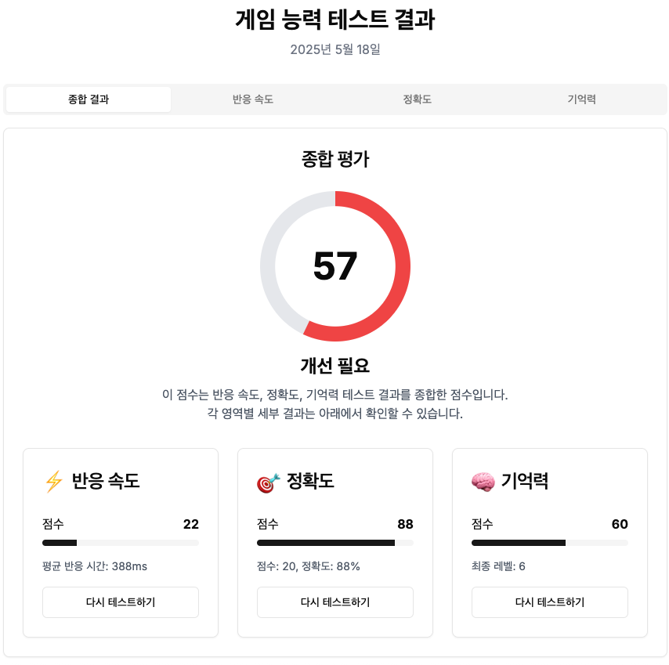Select the 정확도 tab
Screen dimensions: 669x665
[x=417, y=99]
